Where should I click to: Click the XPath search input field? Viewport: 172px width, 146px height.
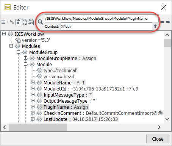[102, 19]
